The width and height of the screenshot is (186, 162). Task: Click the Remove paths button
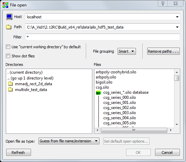click(x=164, y=51)
